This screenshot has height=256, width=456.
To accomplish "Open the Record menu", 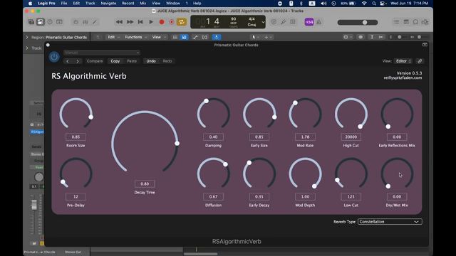I will (x=128, y=4).
